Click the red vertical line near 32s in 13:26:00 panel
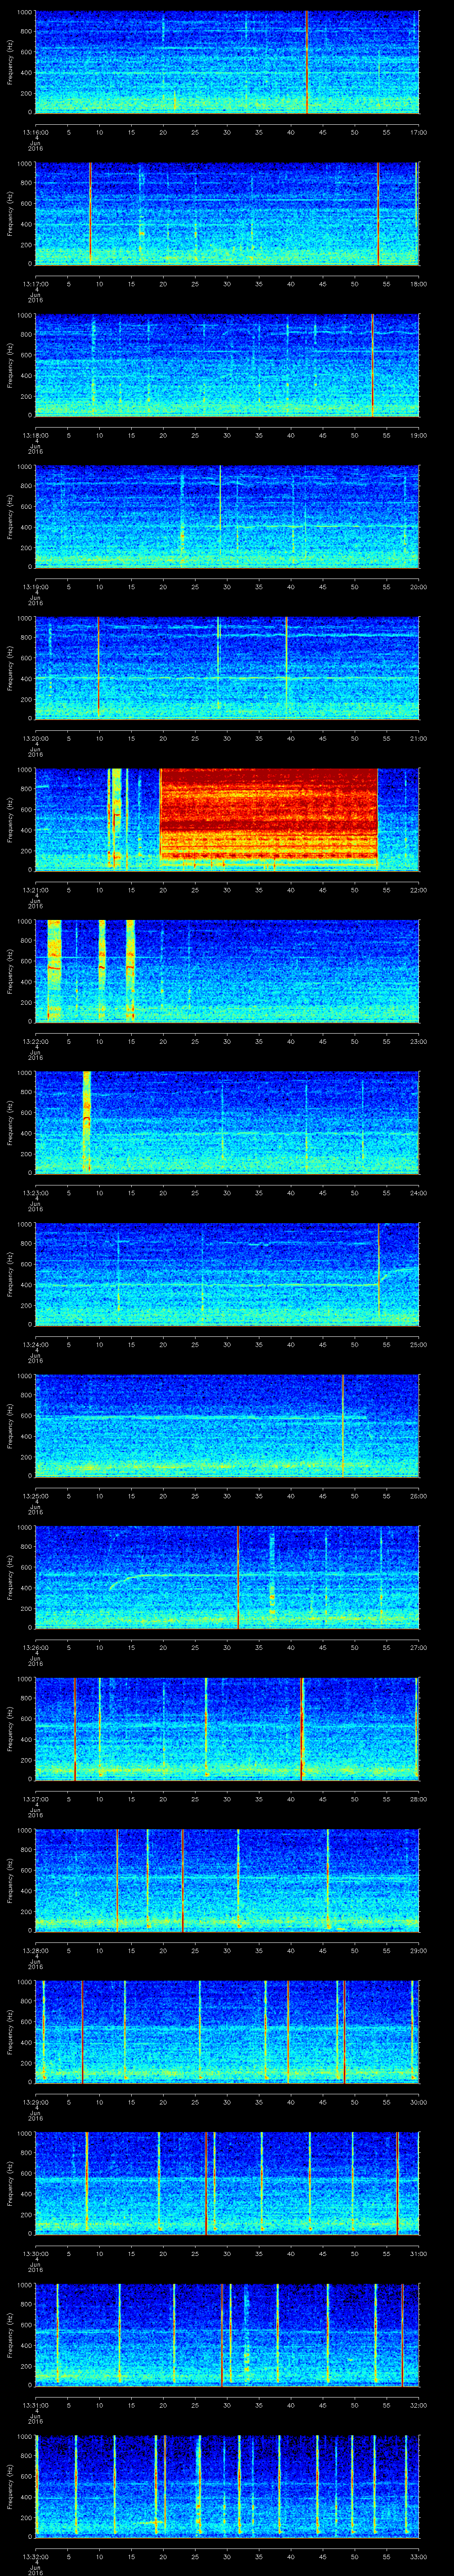 (238, 1577)
